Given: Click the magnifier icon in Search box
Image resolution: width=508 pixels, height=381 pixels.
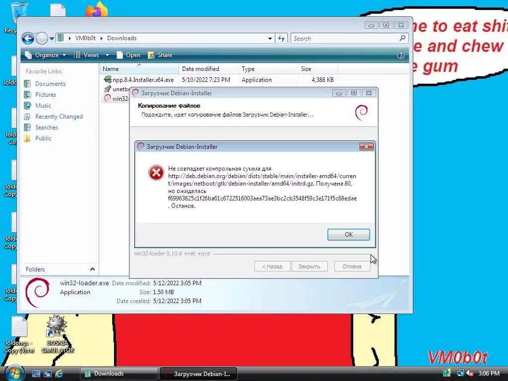Looking at the screenshot, I should click(x=402, y=38).
